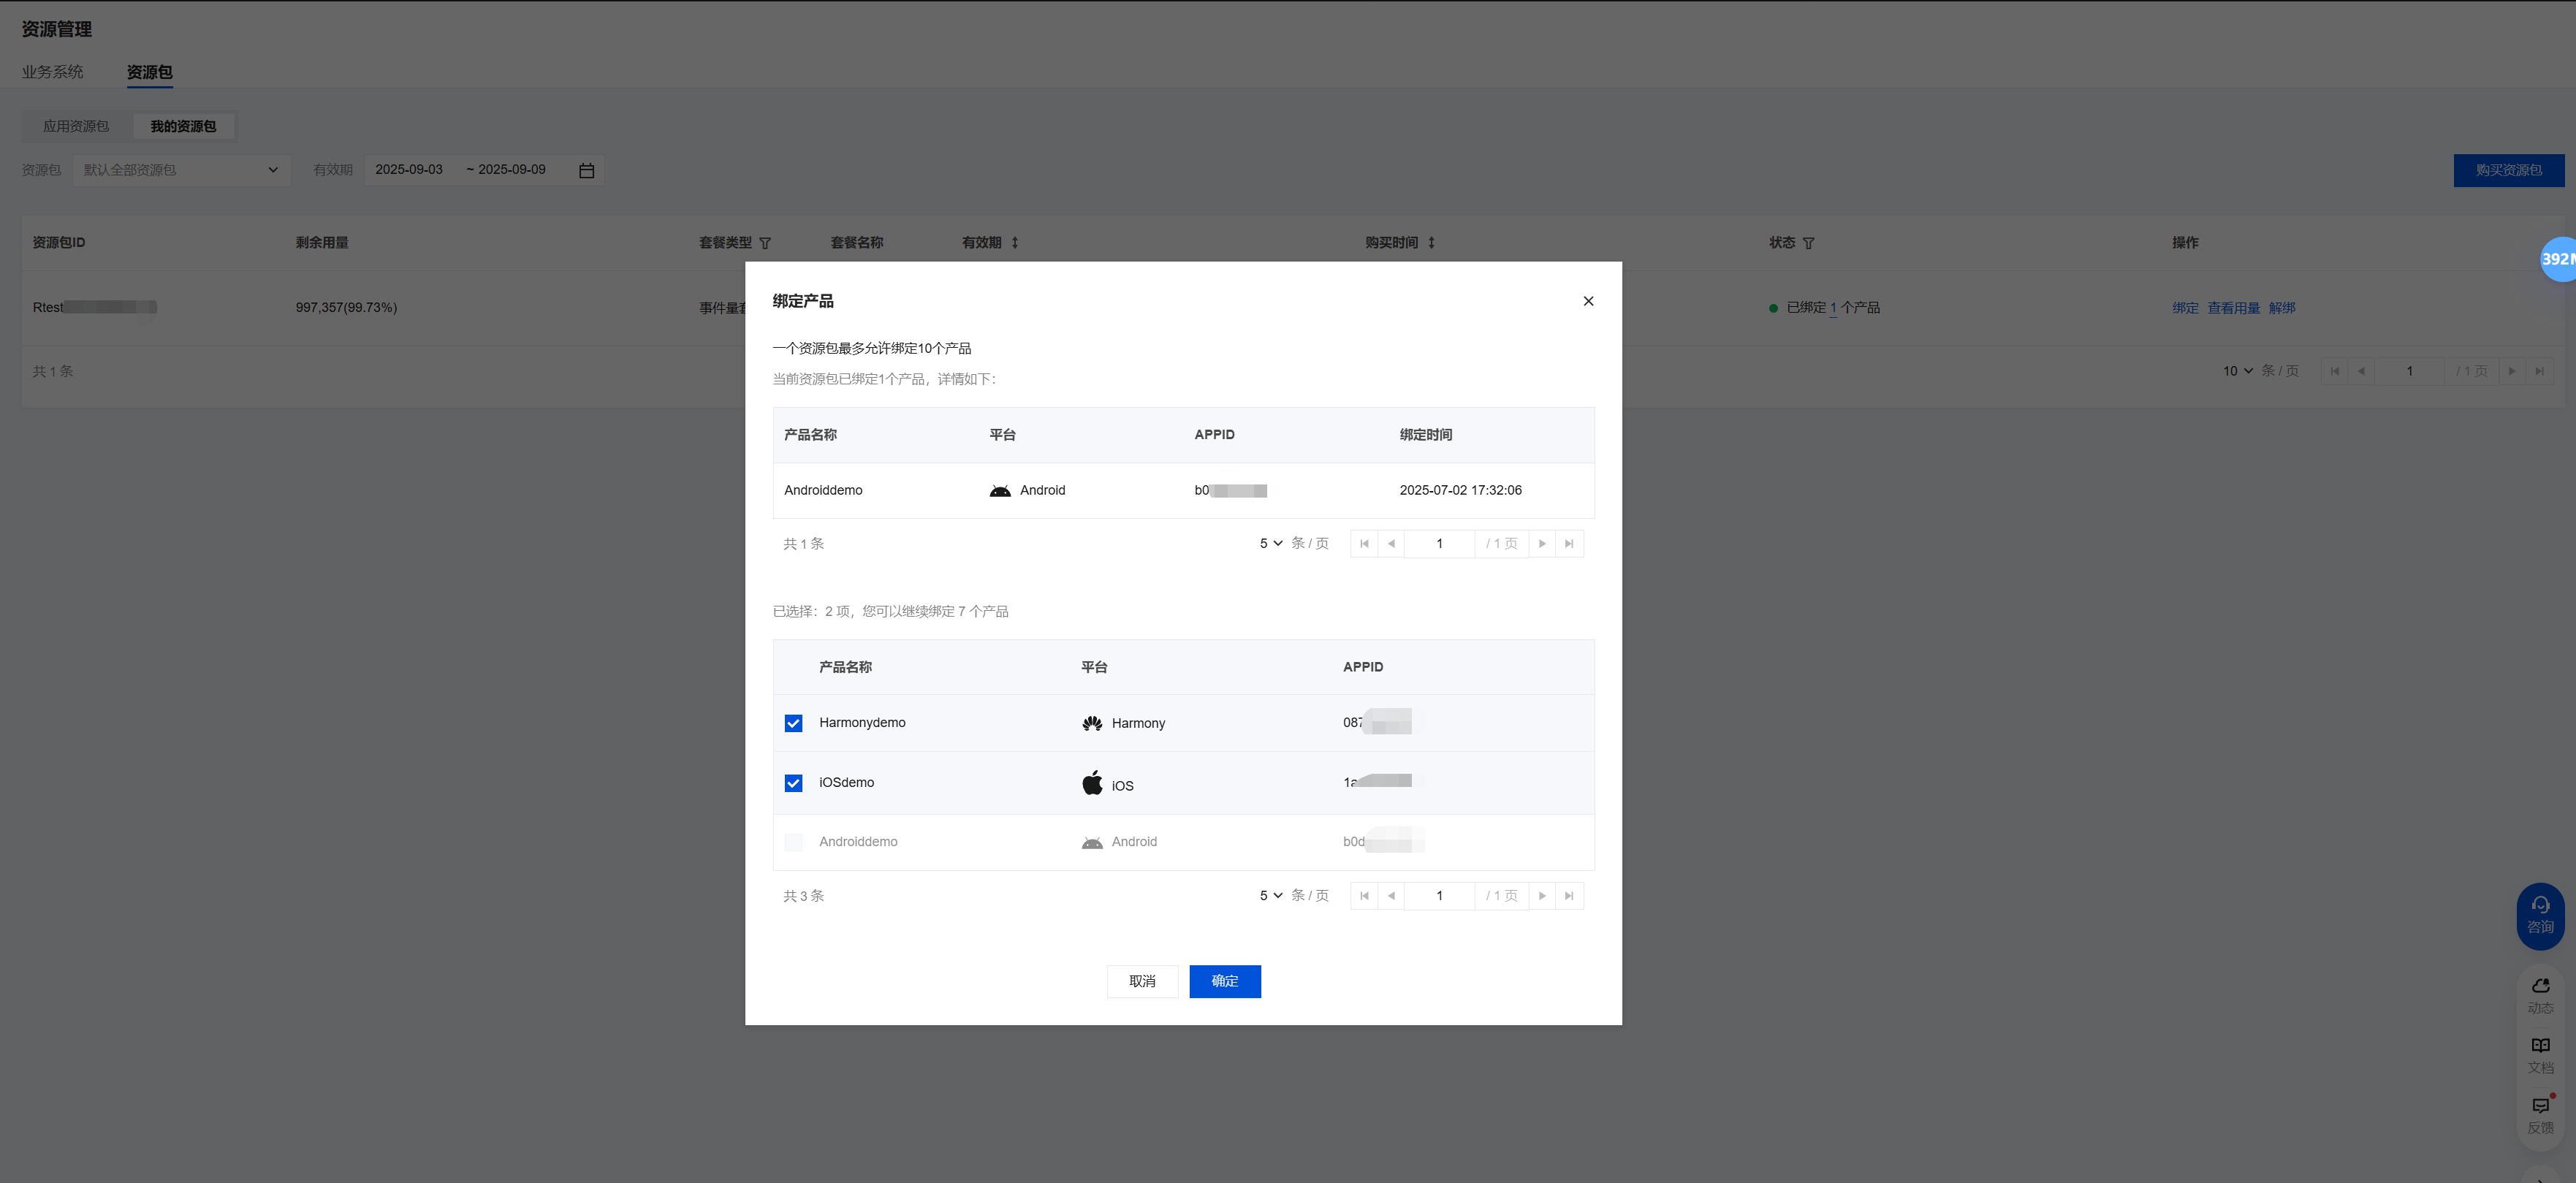Open the calendar icon for 有效期 date range
The height and width of the screenshot is (1183, 2576).
tap(587, 171)
